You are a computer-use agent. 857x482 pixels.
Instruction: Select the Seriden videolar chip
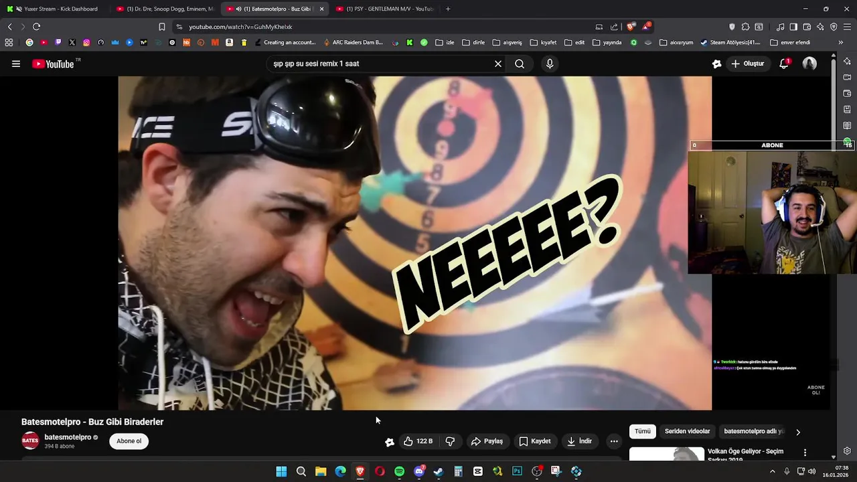pyautogui.click(x=687, y=432)
